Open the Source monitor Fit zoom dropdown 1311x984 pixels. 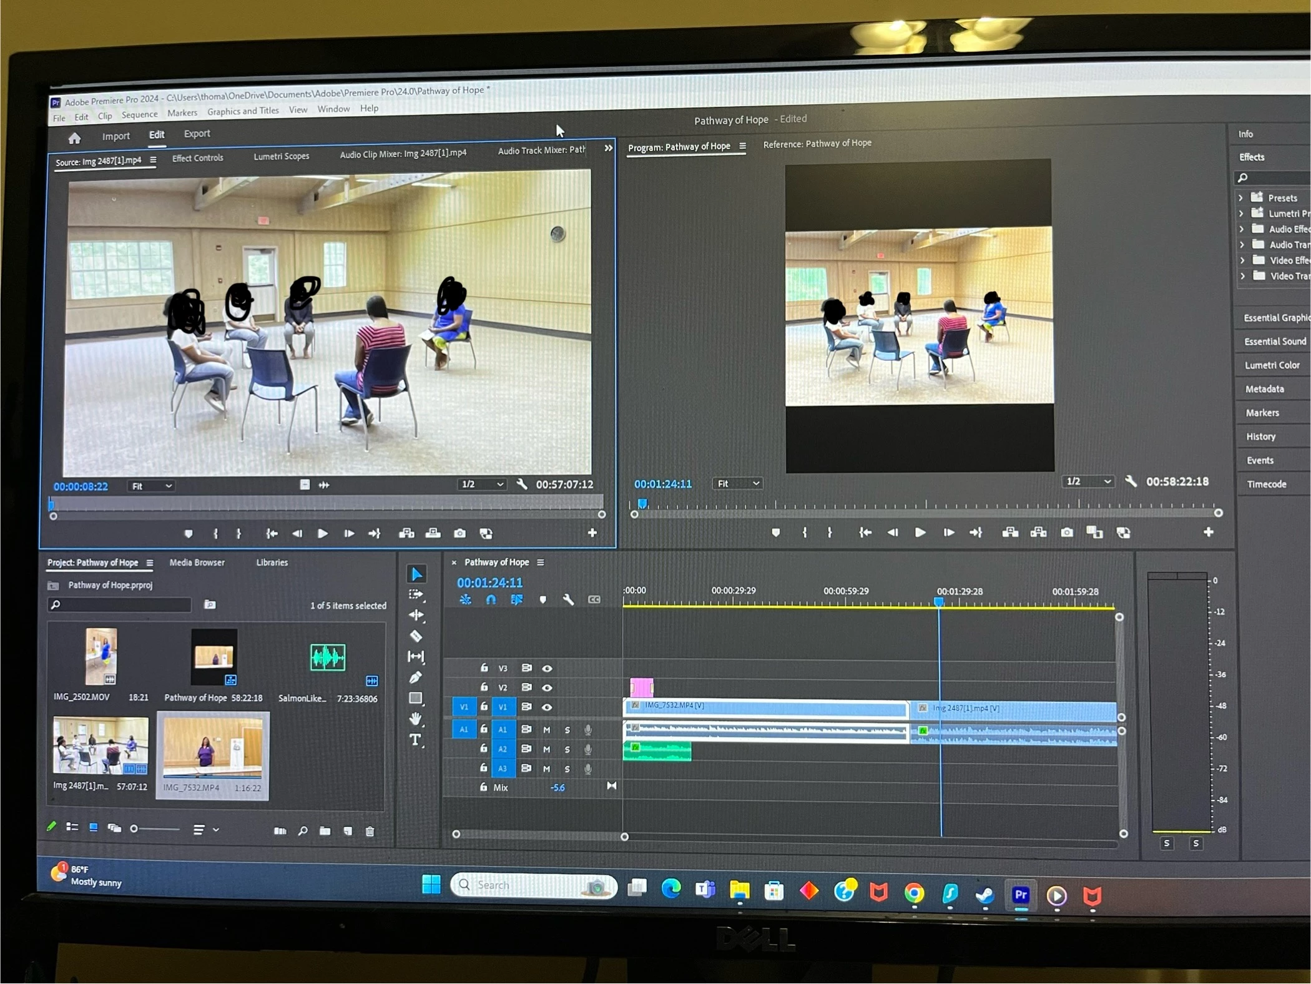pos(150,486)
